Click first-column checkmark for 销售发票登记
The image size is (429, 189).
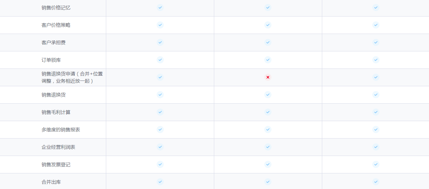tap(160, 164)
